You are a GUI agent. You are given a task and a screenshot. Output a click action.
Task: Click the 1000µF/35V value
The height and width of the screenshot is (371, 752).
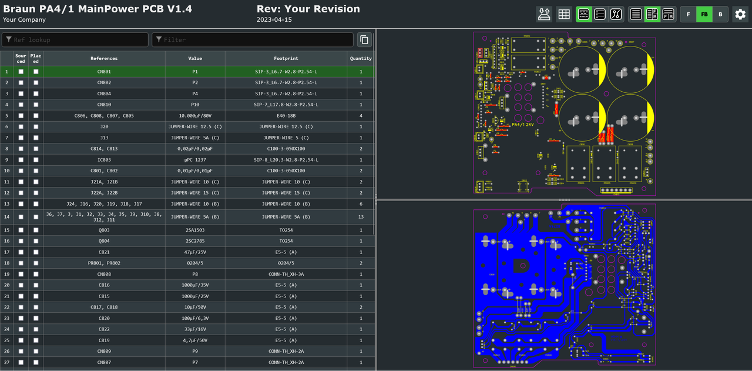point(195,285)
